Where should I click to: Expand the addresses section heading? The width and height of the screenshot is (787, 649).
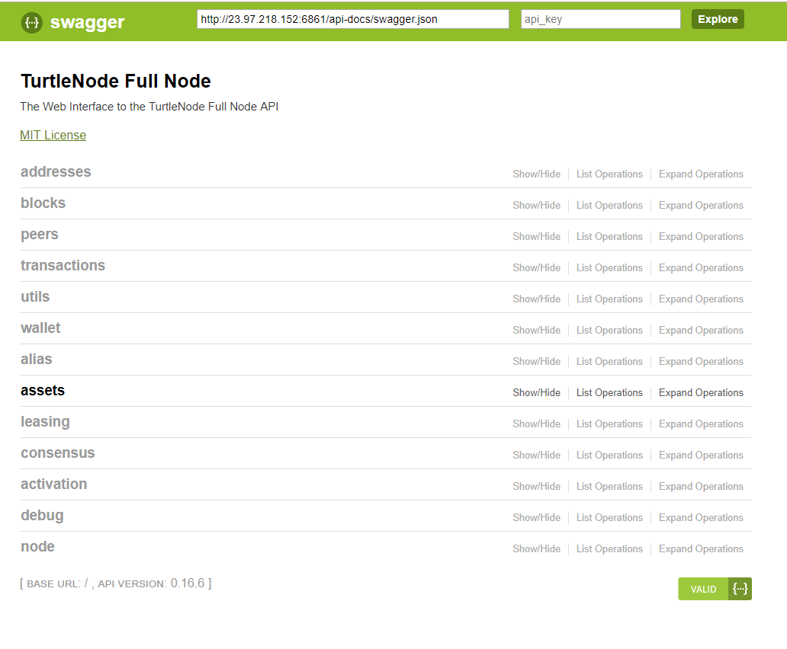pyautogui.click(x=56, y=172)
